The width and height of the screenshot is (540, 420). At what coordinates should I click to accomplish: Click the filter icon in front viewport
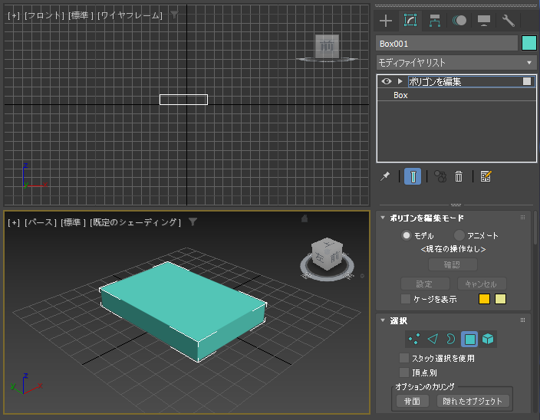point(175,15)
